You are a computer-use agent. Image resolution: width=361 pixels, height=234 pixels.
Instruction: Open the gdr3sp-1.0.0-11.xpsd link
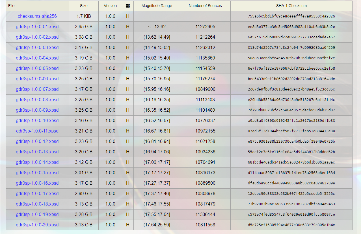pyautogui.click(x=37, y=131)
